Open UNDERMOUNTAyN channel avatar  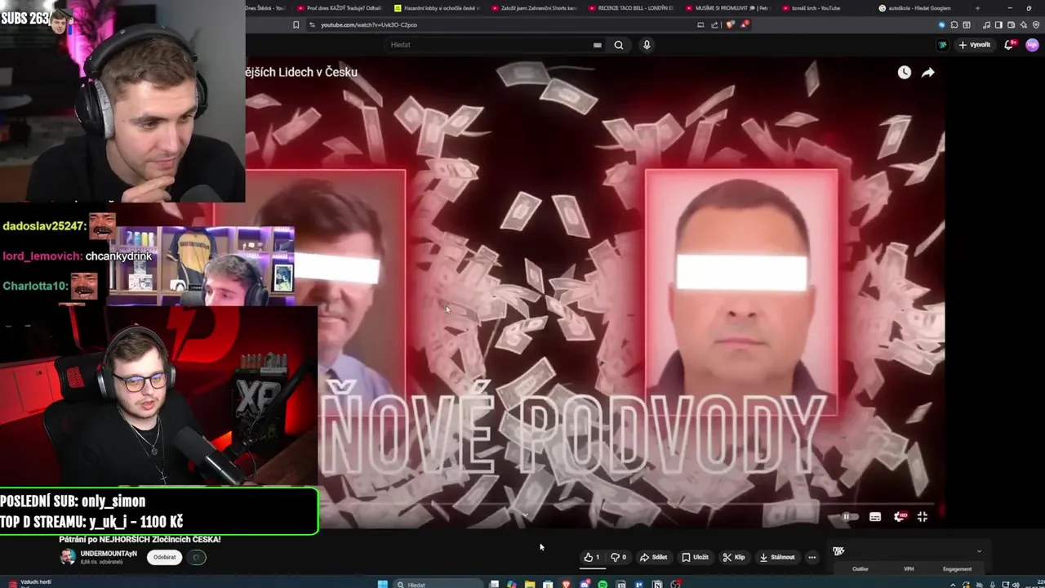point(67,557)
